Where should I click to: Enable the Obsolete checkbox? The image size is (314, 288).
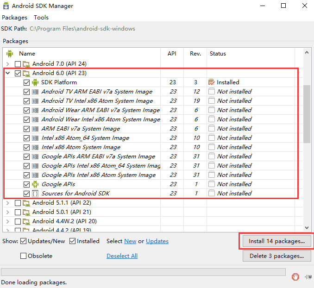pyautogui.click(x=23, y=256)
